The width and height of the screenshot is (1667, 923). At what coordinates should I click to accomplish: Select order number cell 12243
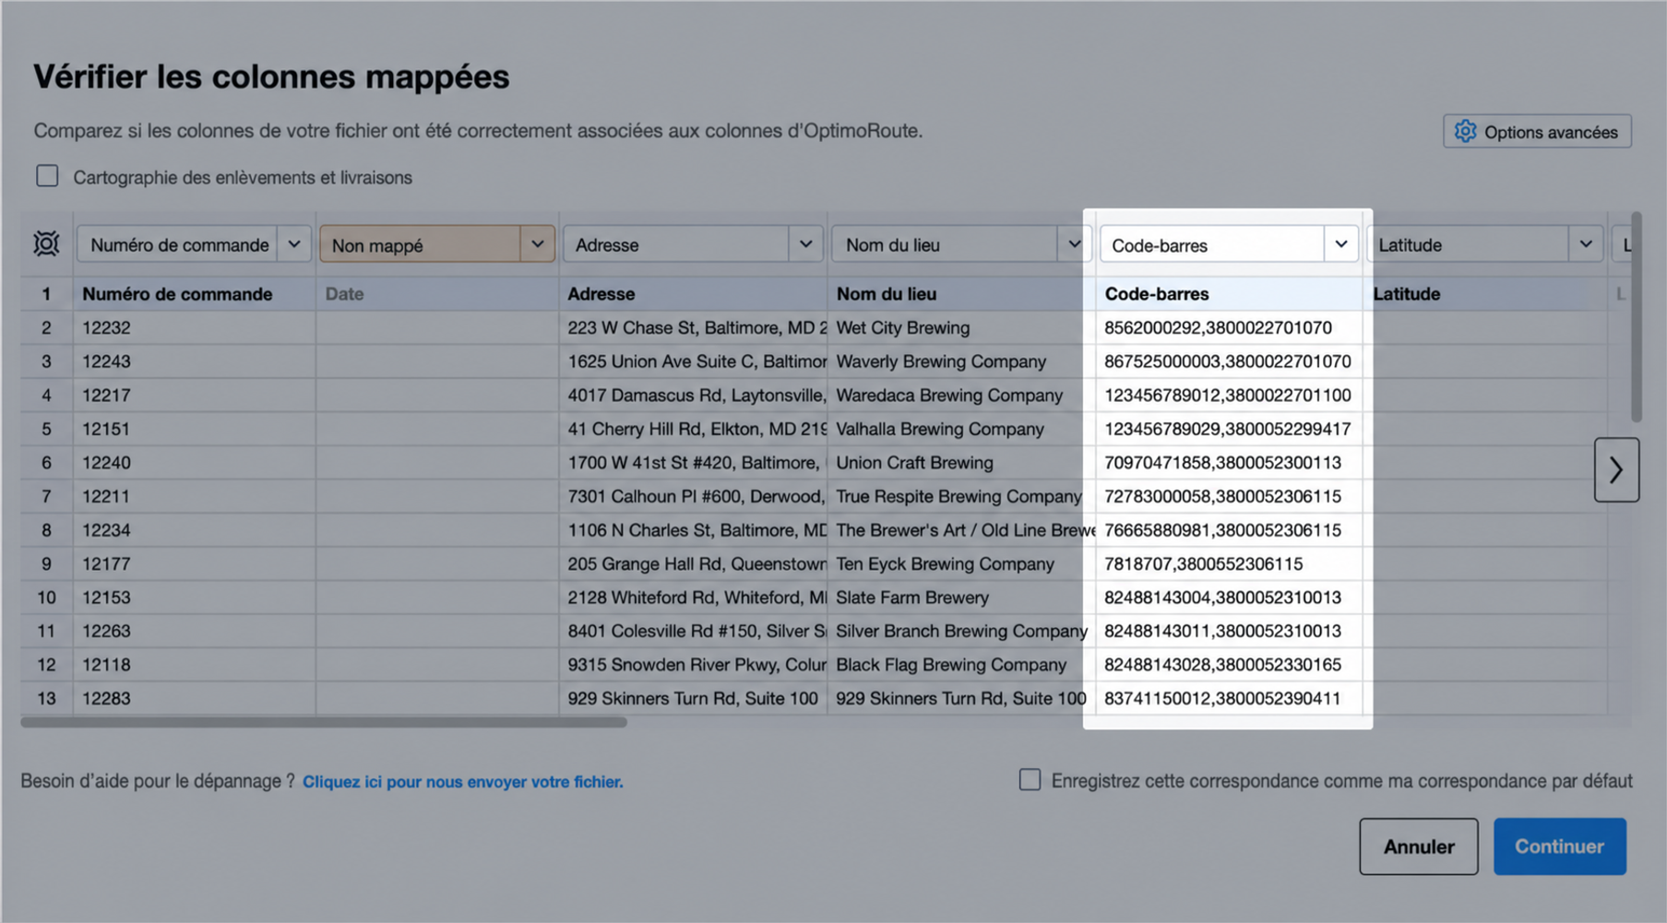coord(195,361)
